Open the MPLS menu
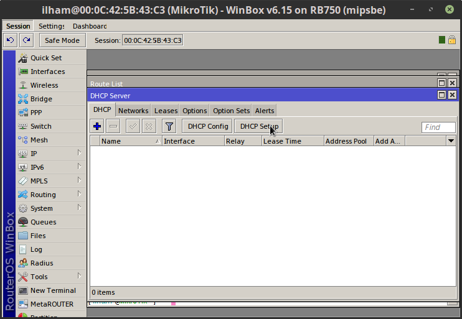This screenshot has width=462, height=319. click(50, 181)
